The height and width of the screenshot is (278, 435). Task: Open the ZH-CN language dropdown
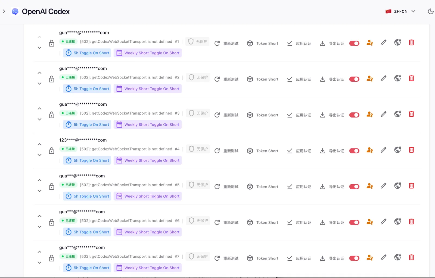click(400, 11)
